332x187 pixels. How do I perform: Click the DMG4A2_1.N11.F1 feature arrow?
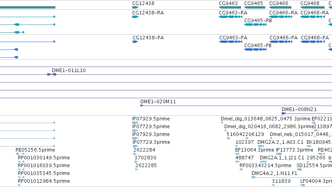[254, 177]
